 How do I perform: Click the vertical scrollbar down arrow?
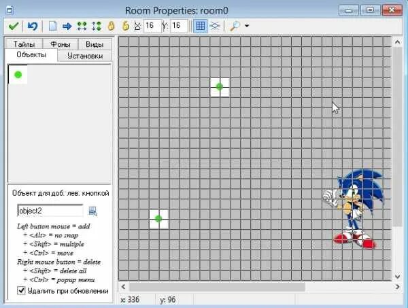[397, 276]
